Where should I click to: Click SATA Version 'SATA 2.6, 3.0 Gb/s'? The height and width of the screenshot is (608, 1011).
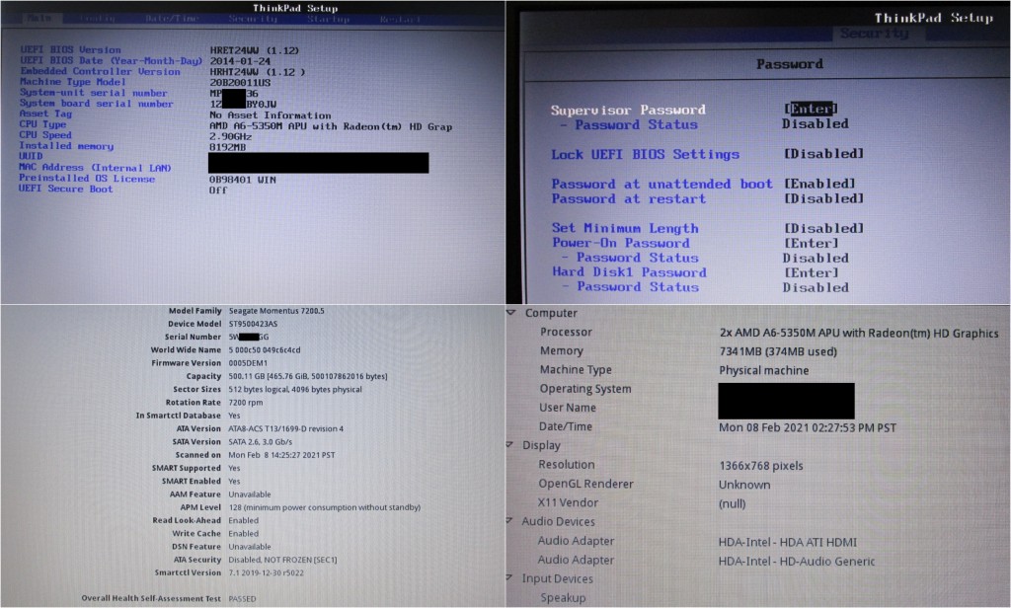click(260, 441)
